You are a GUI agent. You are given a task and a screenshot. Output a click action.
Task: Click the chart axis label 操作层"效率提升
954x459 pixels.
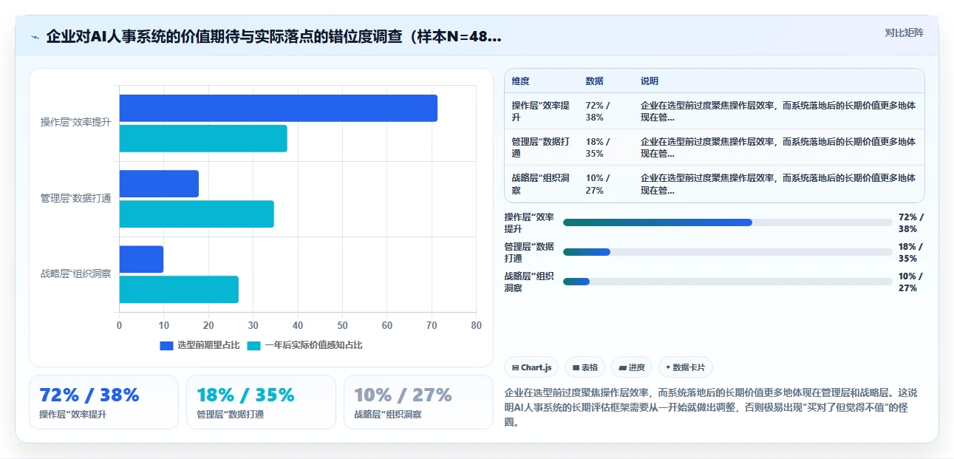(x=75, y=123)
